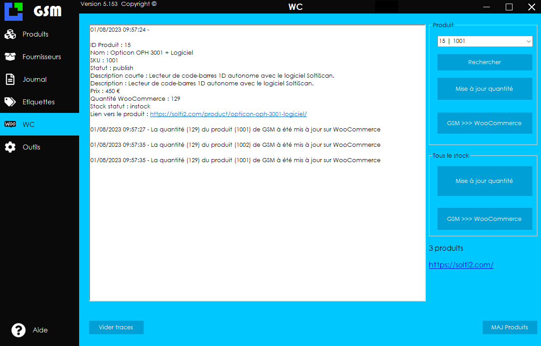Open the Journal menu entry
The image size is (541, 346).
click(39, 79)
